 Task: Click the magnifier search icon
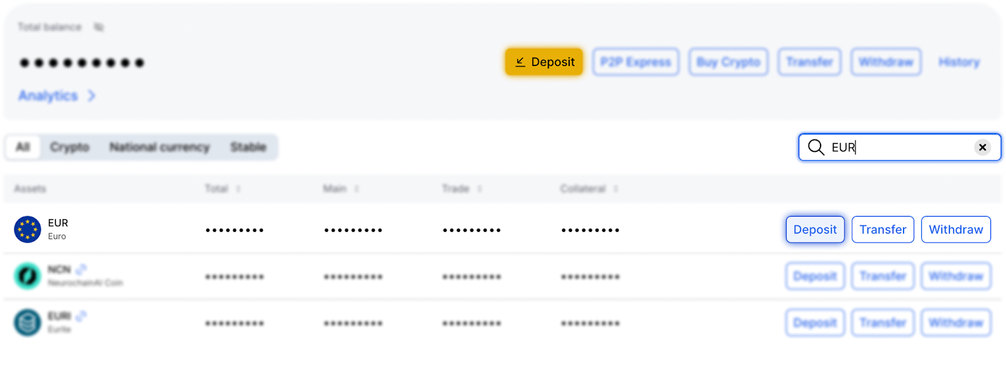815,147
